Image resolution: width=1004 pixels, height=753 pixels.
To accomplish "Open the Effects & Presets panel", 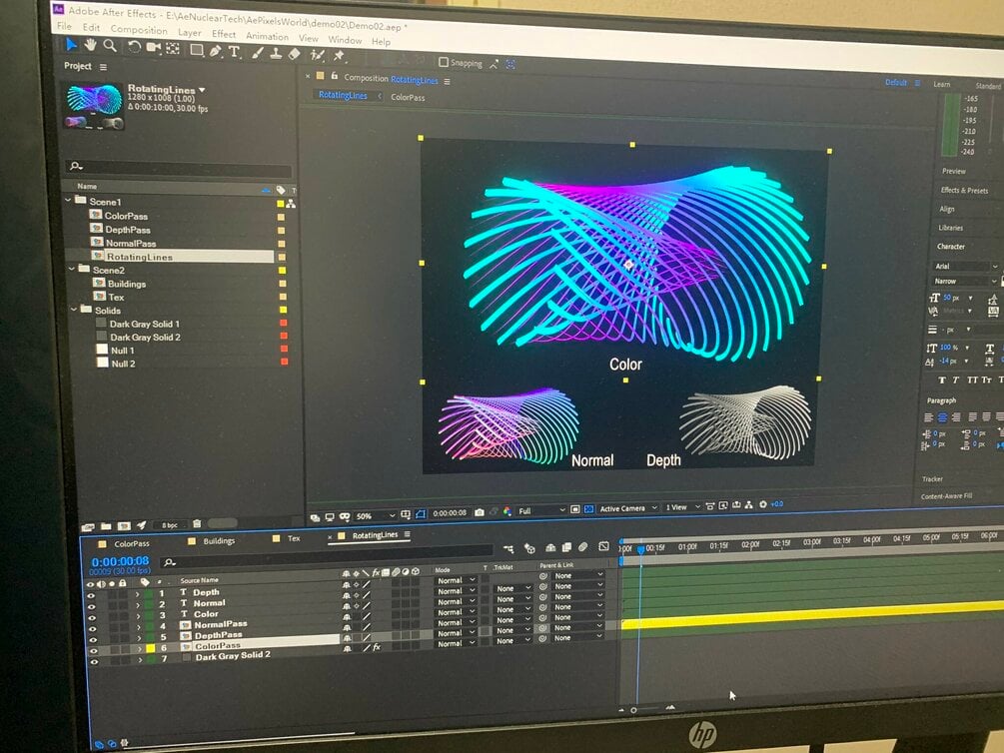I will click(x=964, y=190).
